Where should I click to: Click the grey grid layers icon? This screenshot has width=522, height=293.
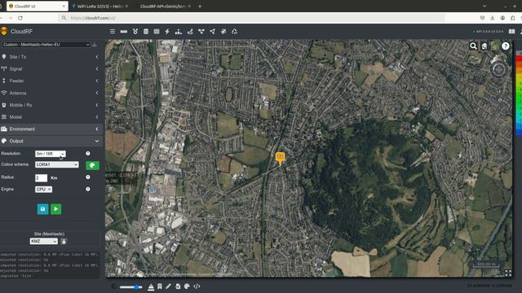point(157,32)
